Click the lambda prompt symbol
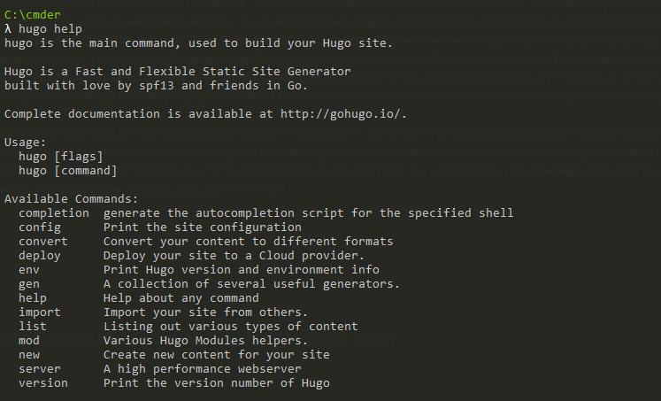 8,28
